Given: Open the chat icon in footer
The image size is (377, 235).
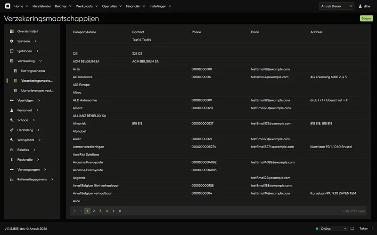Looking at the screenshot, I should pos(352,228).
